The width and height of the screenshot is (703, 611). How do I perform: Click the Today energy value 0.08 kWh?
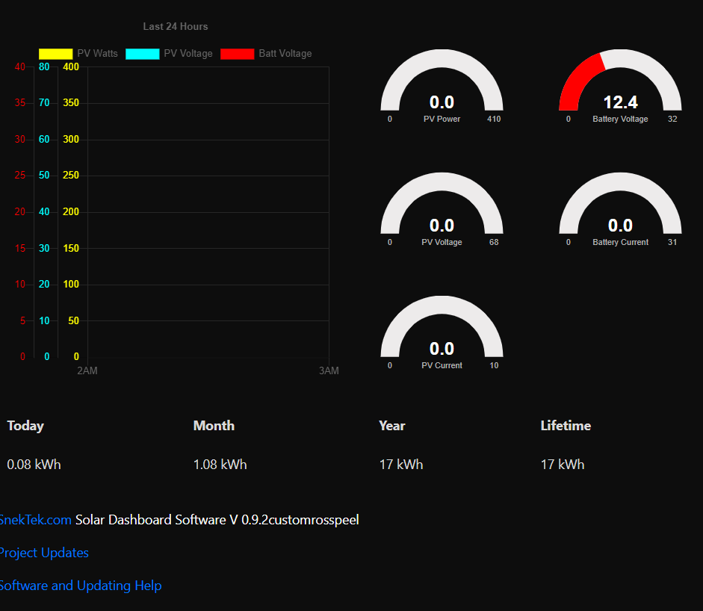pyautogui.click(x=34, y=465)
